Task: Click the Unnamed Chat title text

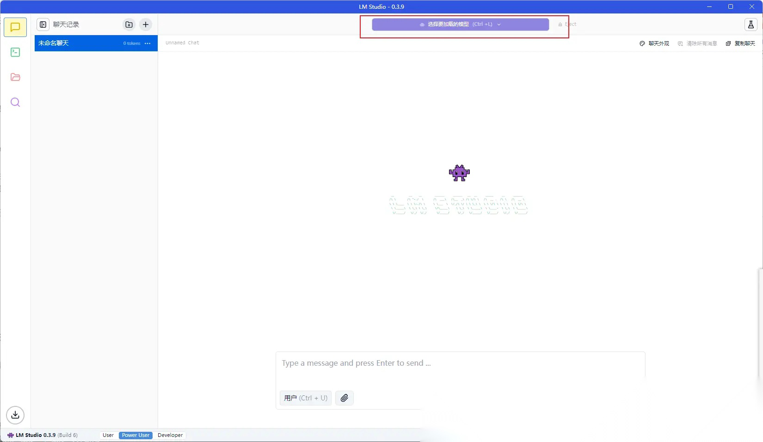Action: pyautogui.click(x=182, y=43)
